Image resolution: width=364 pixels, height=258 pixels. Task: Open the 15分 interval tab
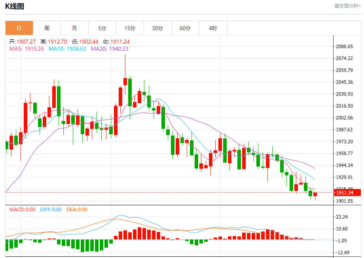(130, 28)
